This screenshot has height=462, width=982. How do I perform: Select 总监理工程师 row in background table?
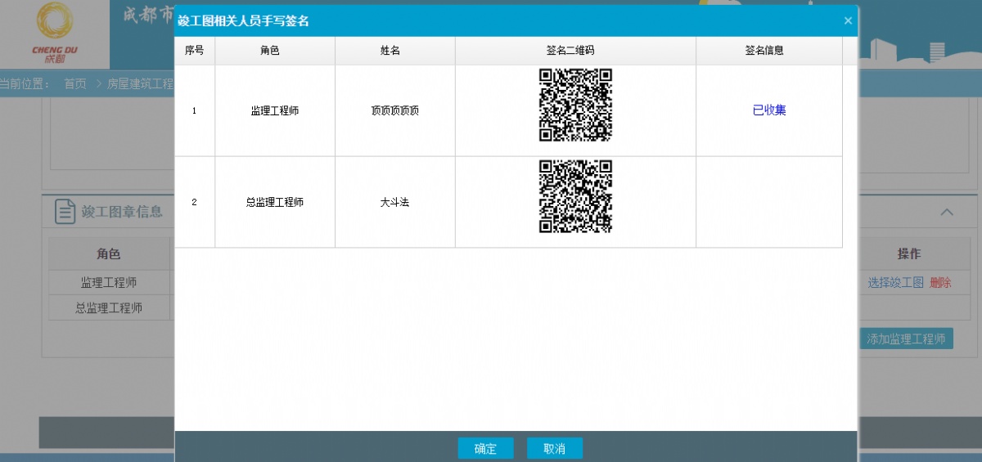109,307
